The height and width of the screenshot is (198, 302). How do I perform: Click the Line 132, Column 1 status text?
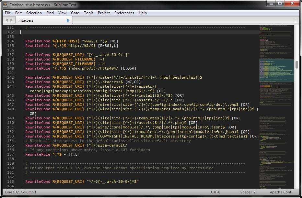tap(21, 192)
